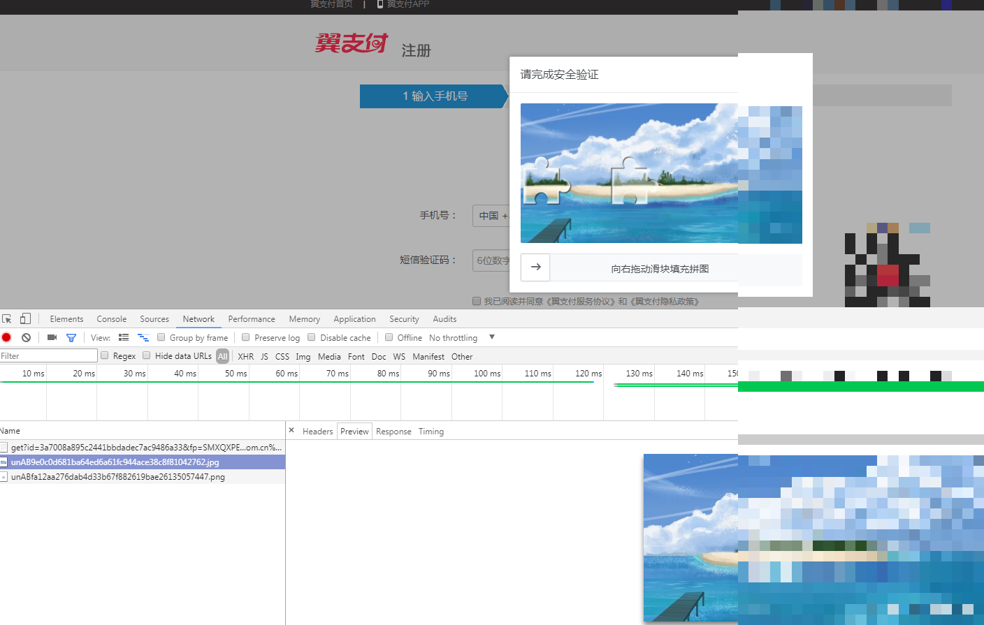Viewport: 984px width, 625px height.
Task: Click the inspect element picker icon
Action: tap(7, 318)
